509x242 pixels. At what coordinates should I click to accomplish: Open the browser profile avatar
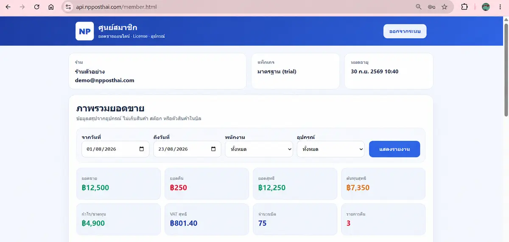(486, 7)
